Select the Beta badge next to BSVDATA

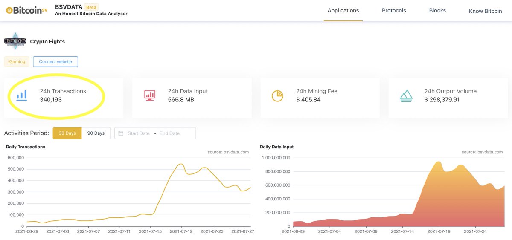pos(91,7)
